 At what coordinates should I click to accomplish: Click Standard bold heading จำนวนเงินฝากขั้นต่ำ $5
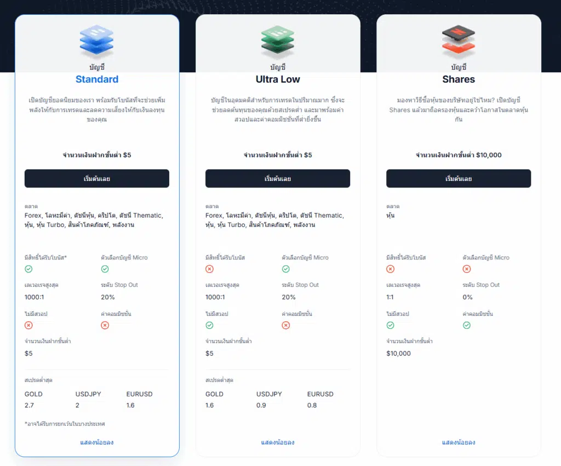pos(96,155)
